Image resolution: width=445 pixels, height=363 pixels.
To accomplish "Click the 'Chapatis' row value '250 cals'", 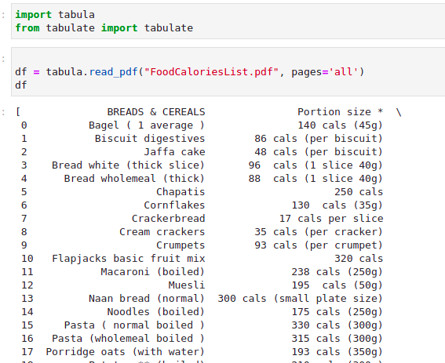I will click(359, 192).
